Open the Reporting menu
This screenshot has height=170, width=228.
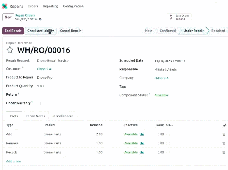pos(50,6)
